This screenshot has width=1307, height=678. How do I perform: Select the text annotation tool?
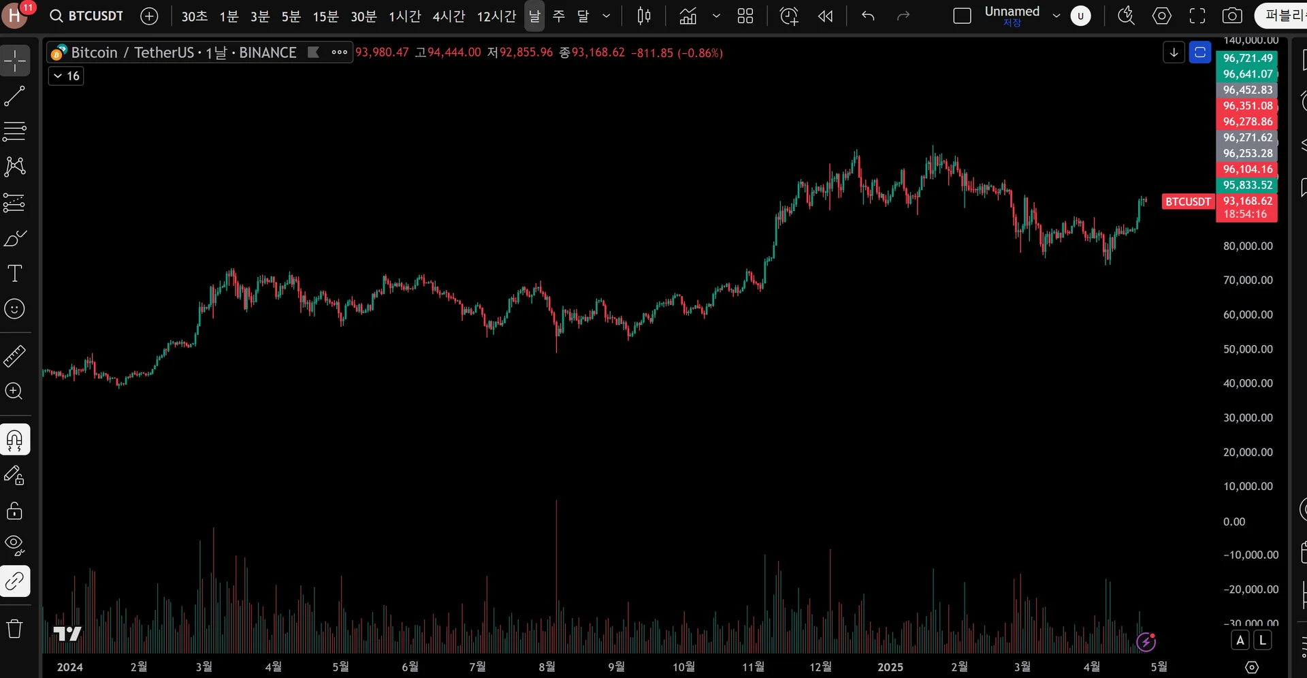click(x=15, y=273)
